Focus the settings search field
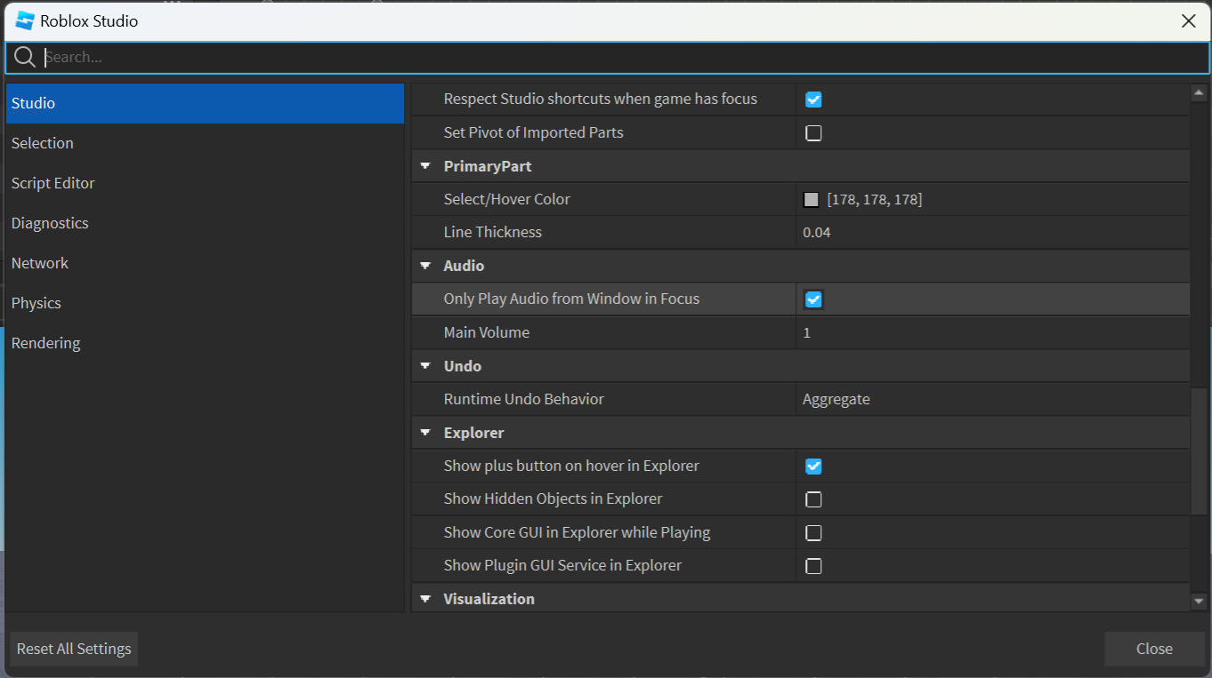This screenshot has height=678, width=1212. click(607, 58)
